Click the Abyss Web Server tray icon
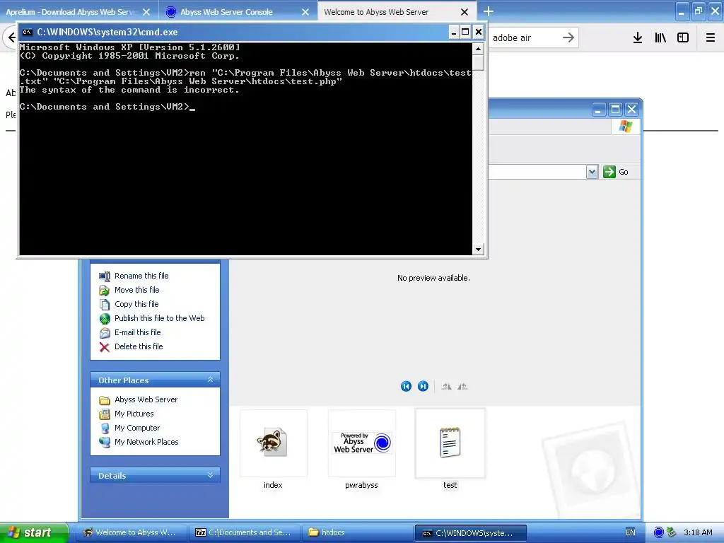This screenshot has width=724, height=543. (659, 532)
